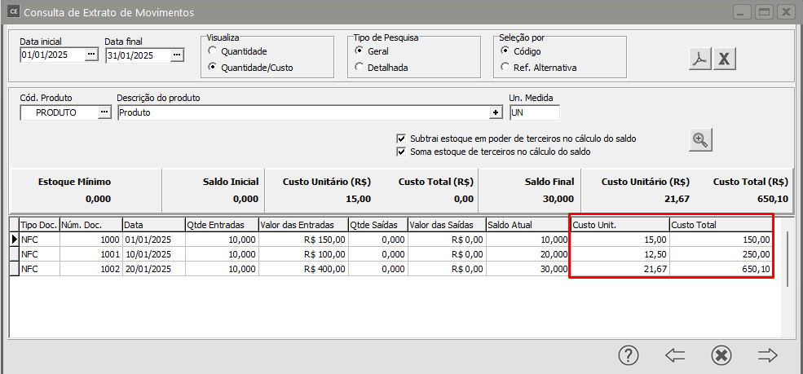Choose the Detalhada search type
This screenshot has height=374, width=803.
[x=360, y=68]
